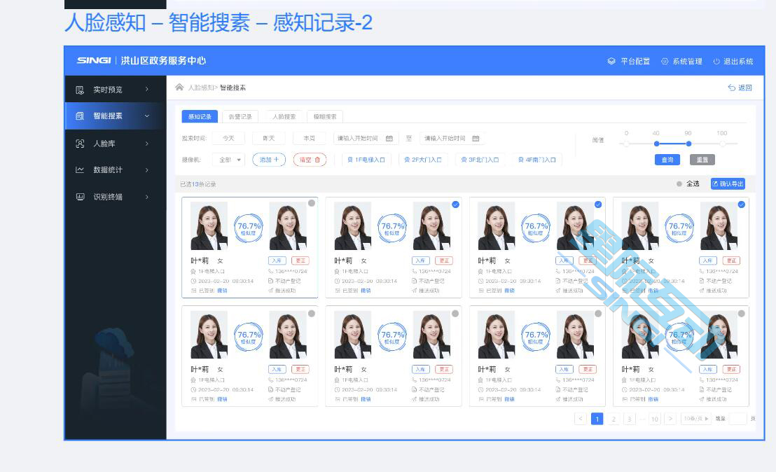Click the 数据统计 chart icon
This screenshot has height=472, width=776.
80,169
